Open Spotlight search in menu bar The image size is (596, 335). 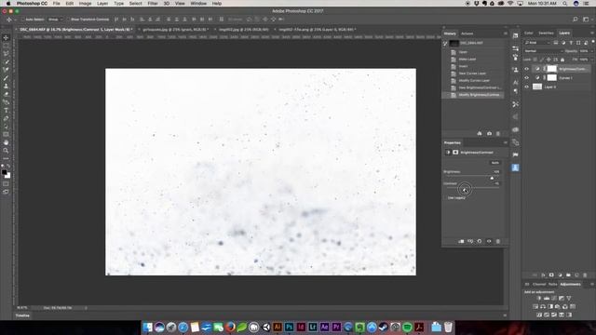click(x=565, y=4)
